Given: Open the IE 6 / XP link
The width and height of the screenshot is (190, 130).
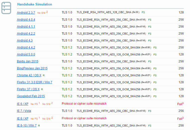Looking at the screenshot, I should (23, 104).
